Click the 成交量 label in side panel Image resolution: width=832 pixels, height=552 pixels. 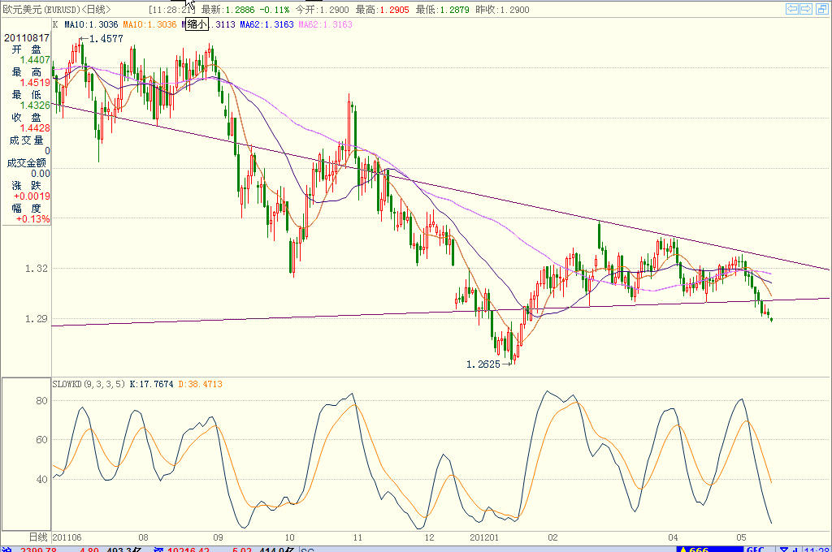click(x=26, y=140)
